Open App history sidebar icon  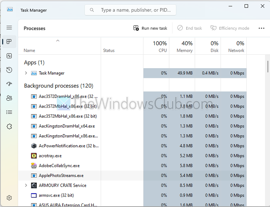9,70
